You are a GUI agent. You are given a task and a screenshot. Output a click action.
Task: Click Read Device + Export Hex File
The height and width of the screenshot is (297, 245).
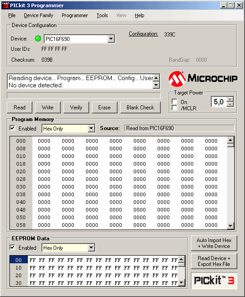[214, 261]
